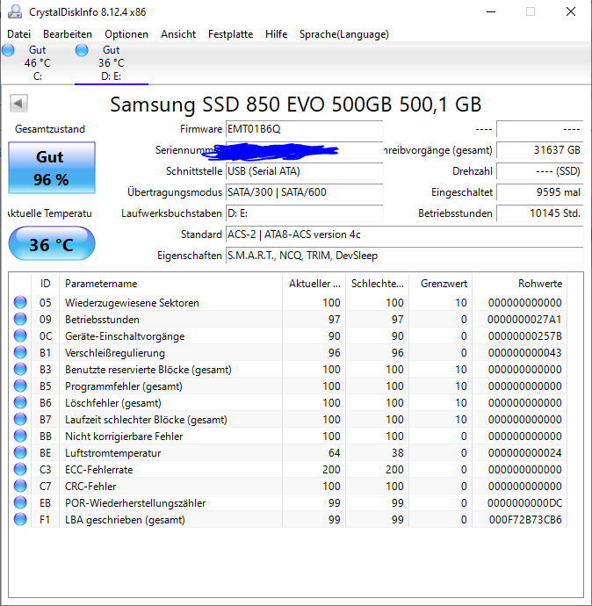The width and height of the screenshot is (592, 606).
Task: Click the Eingeschaltet value 9595 mal
Action: point(540,192)
